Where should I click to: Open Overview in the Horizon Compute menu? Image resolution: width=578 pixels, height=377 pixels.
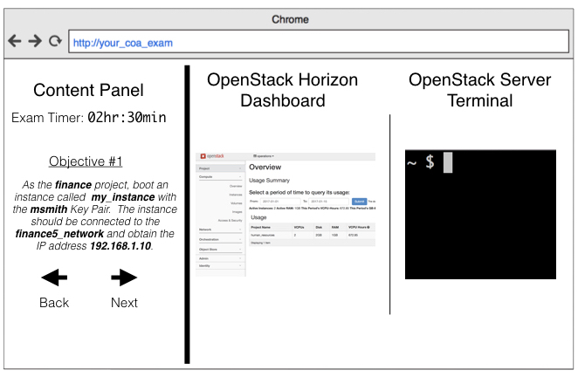(236, 186)
